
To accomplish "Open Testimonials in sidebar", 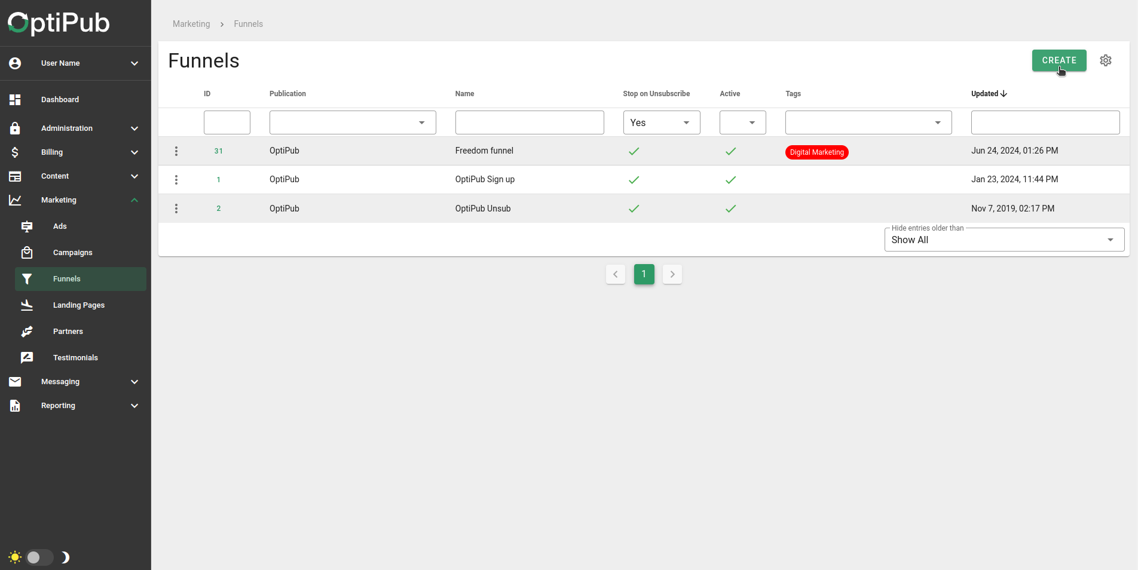I will pyautogui.click(x=75, y=358).
